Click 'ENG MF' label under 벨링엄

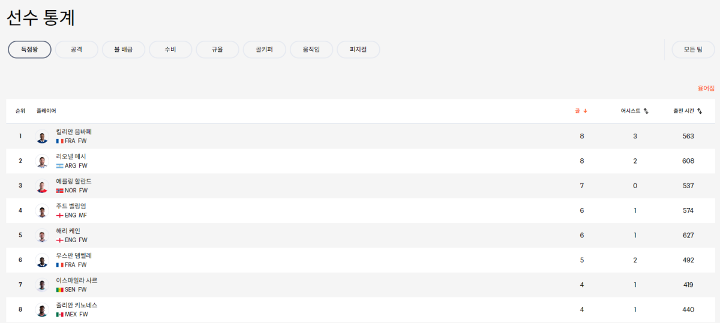pos(76,216)
